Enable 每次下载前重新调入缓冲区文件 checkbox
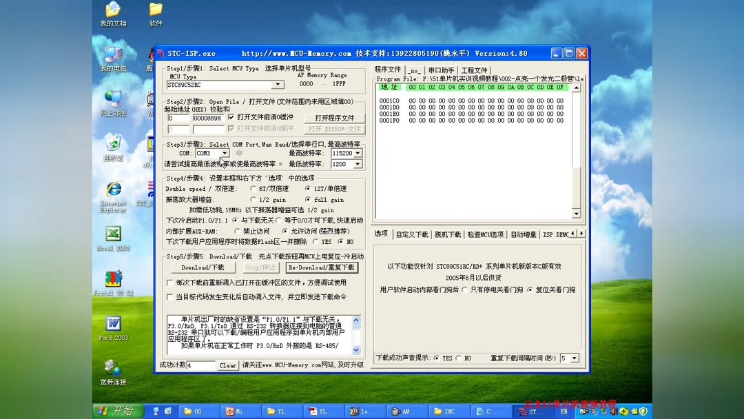744x419 pixels. (x=169, y=283)
